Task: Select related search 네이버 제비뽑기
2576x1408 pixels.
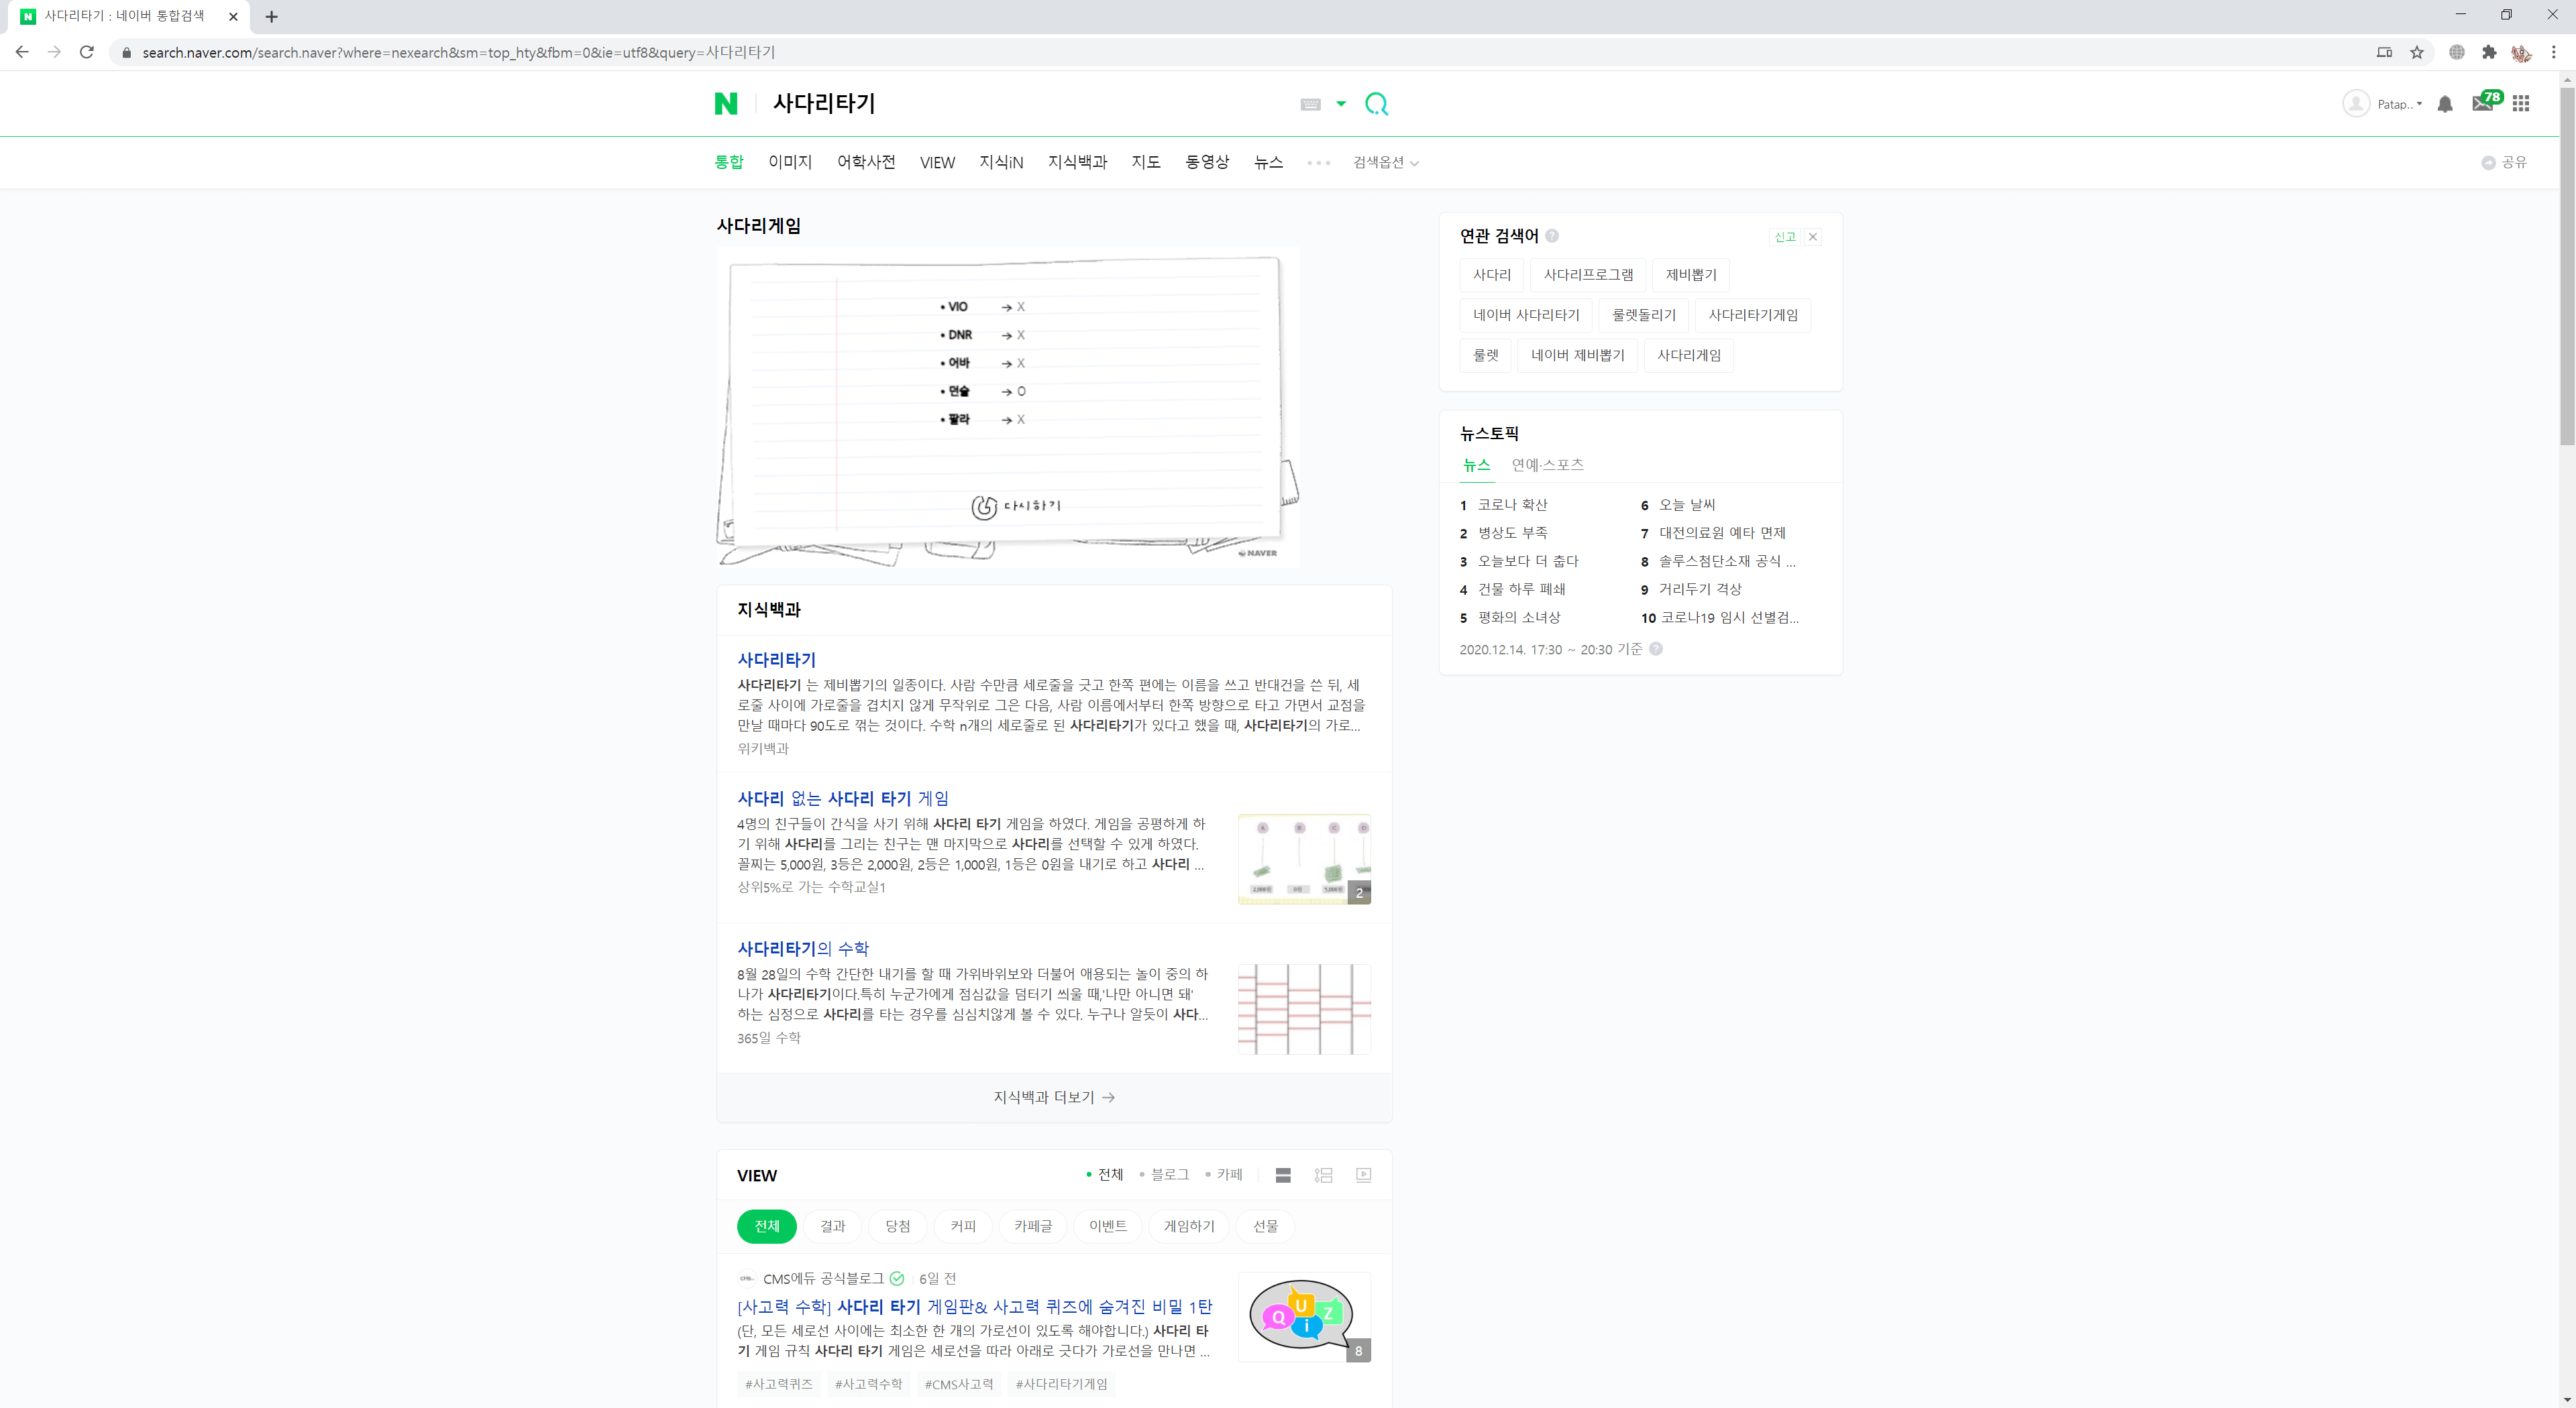Action: pos(1578,355)
